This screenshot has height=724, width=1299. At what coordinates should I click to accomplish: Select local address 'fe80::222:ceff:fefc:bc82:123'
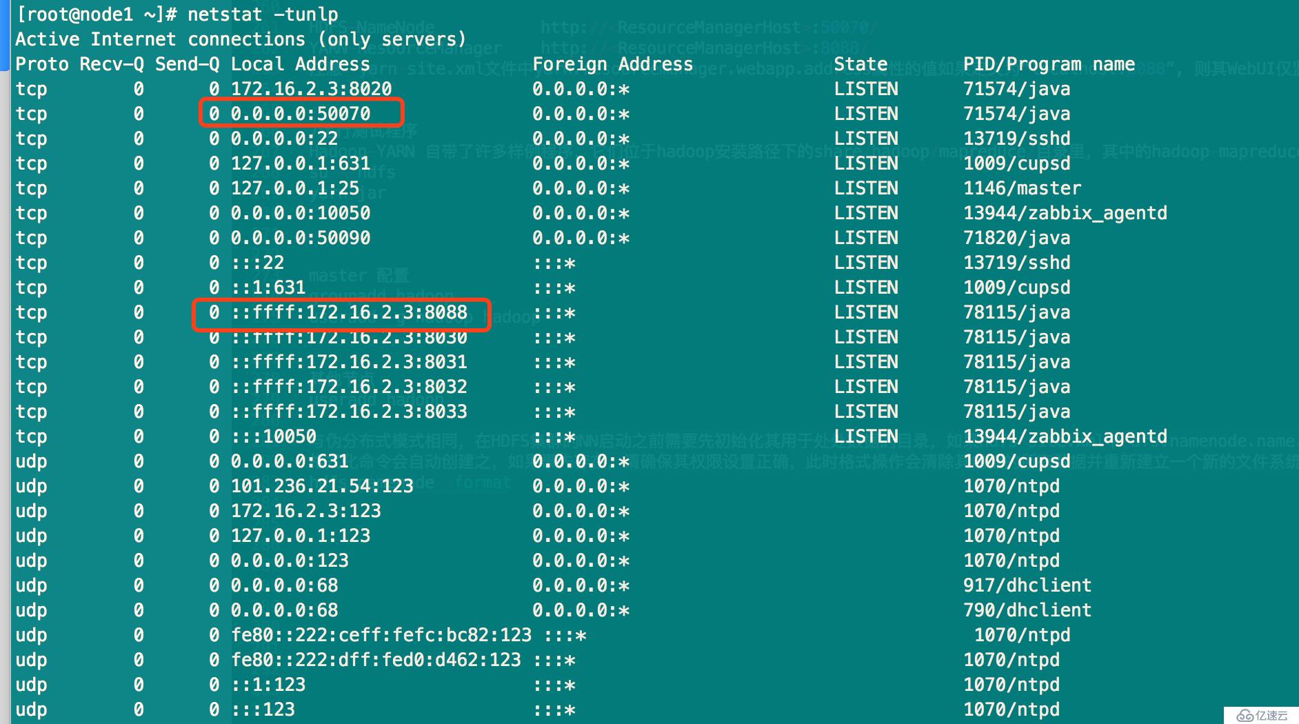pos(381,635)
